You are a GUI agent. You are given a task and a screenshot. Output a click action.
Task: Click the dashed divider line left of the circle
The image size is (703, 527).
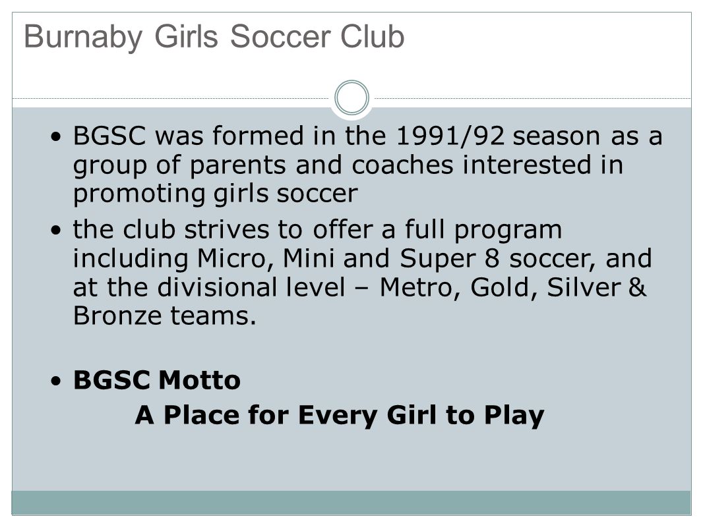tap(170, 98)
